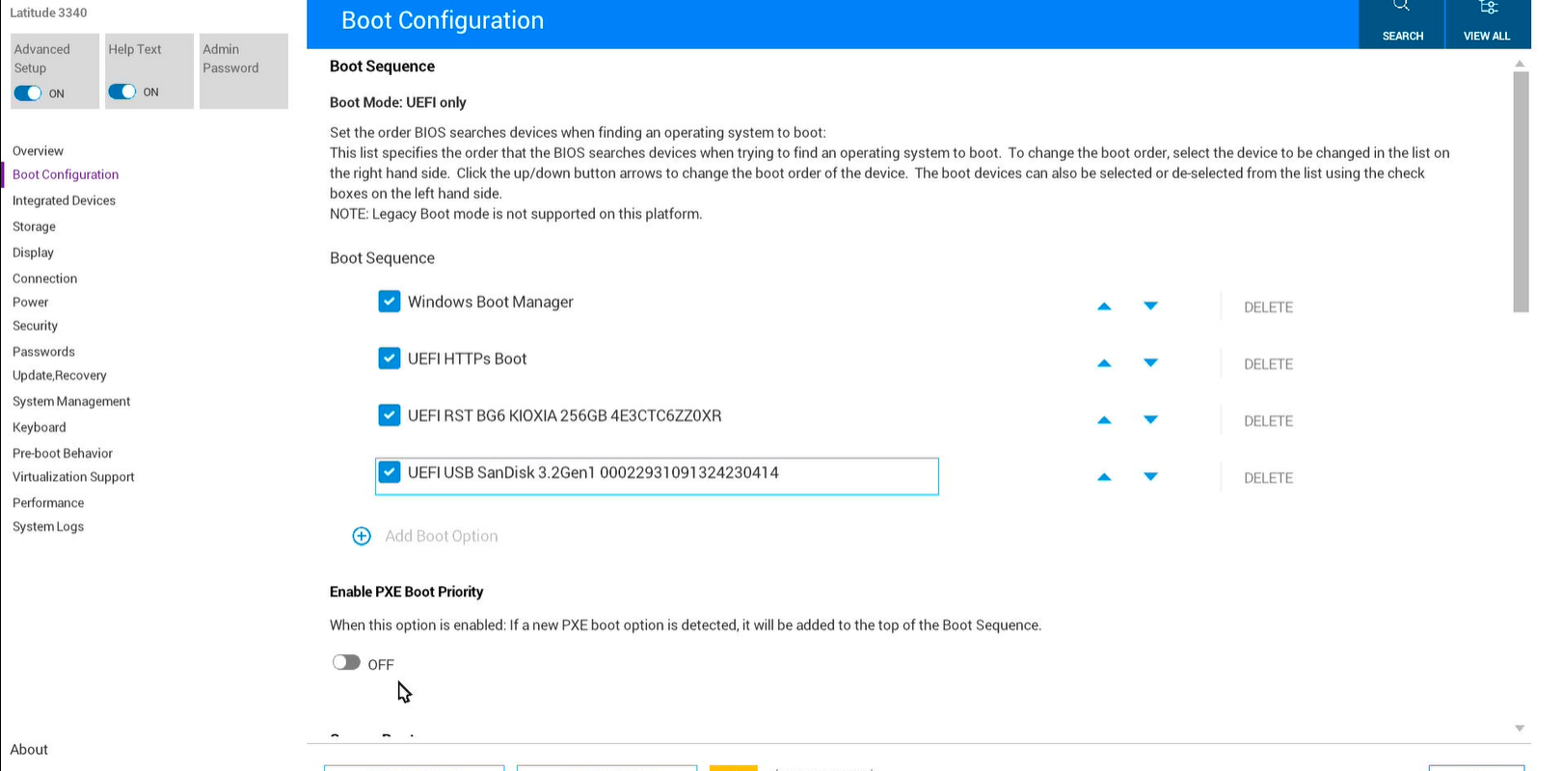Delete Windows Boot Manager entry
This screenshot has width=1563, height=771.
pyautogui.click(x=1268, y=307)
